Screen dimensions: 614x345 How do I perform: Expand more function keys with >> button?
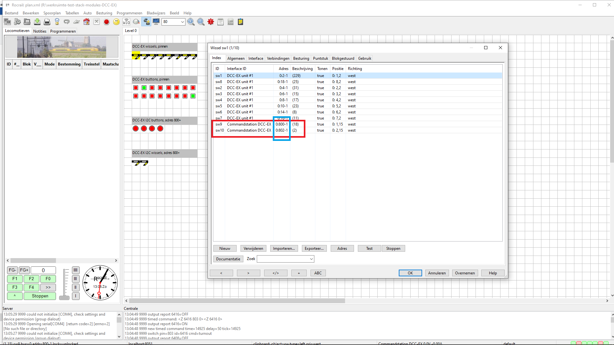pyautogui.click(x=48, y=287)
